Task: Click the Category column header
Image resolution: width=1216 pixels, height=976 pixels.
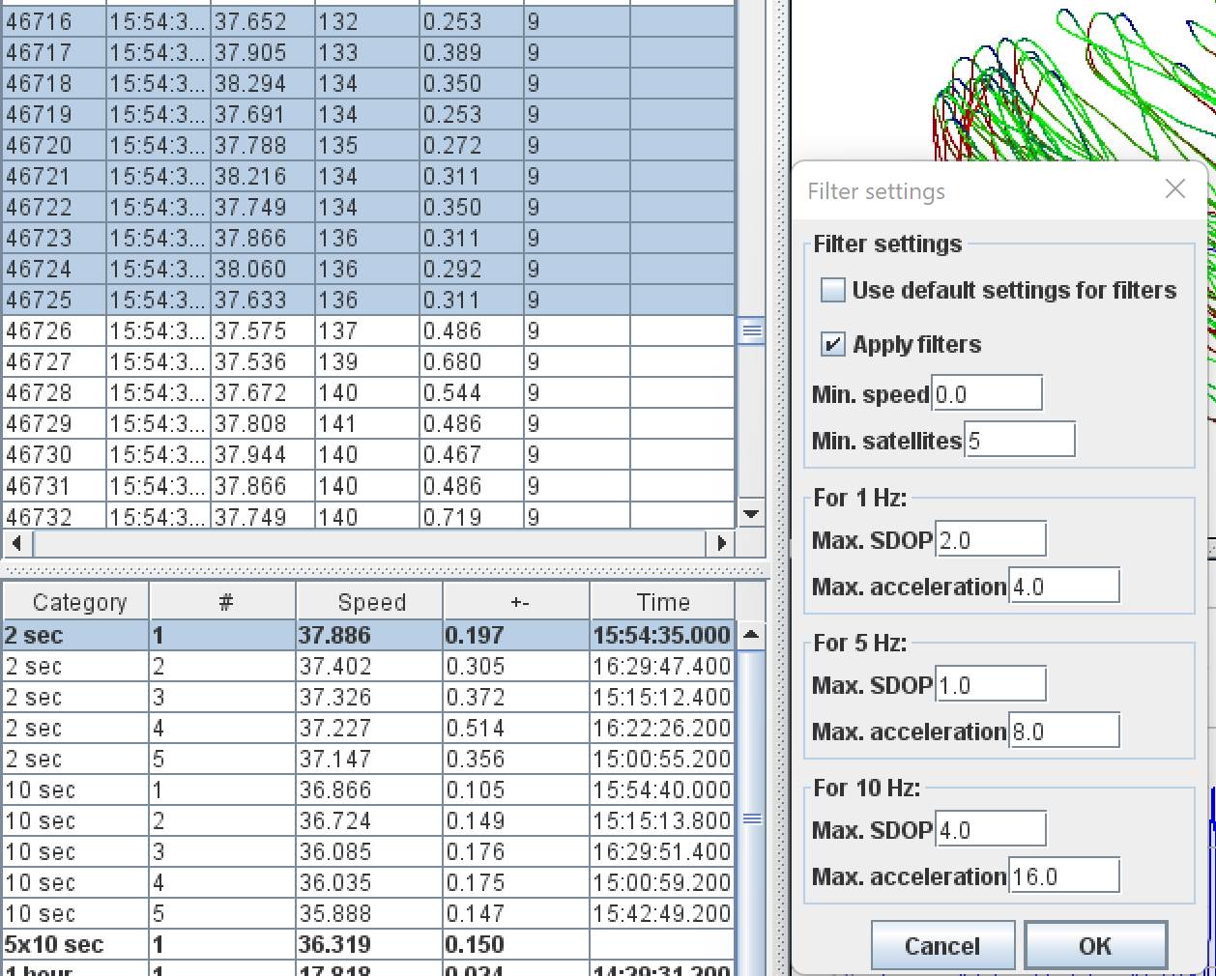Action: point(78,602)
